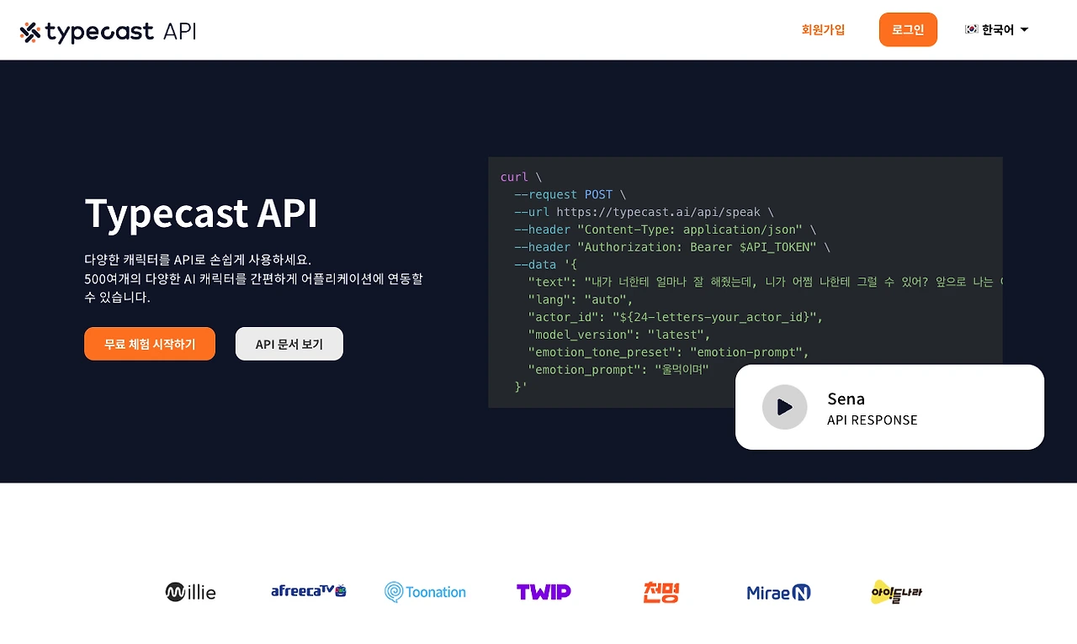The height and width of the screenshot is (644, 1077).
Task: Click the Korean flag icon
Action: pyautogui.click(x=971, y=29)
